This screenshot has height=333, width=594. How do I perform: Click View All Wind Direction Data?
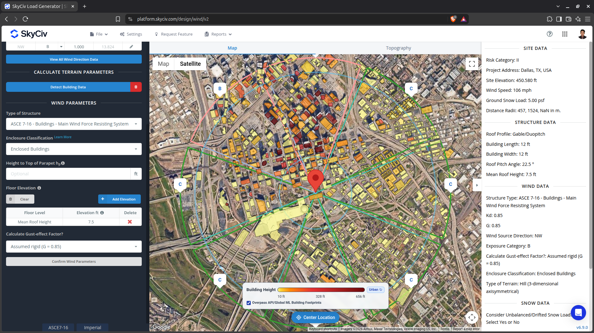(74, 59)
